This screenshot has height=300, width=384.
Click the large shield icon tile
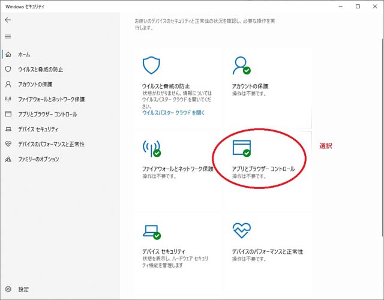[x=151, y=65]
